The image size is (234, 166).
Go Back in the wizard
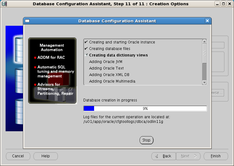pos(164,156)
